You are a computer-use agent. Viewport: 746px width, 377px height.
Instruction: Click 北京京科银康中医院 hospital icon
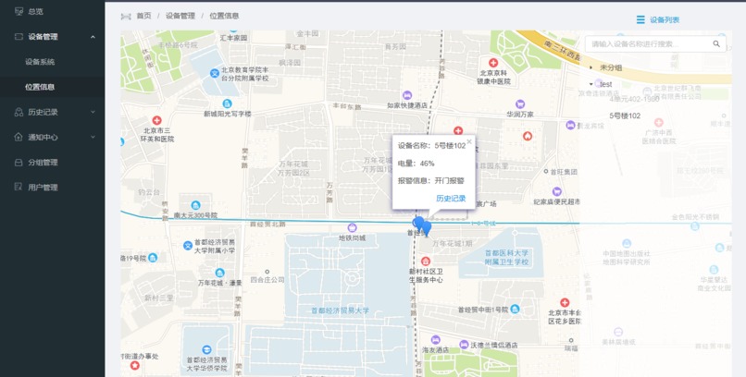[x=493, y=63]
